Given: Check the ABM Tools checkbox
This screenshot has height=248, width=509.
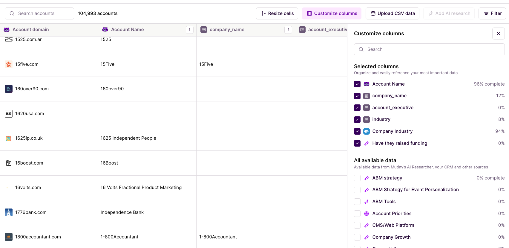Looking at the screenshot, I should pyautogui.click(x=357, y=202).
